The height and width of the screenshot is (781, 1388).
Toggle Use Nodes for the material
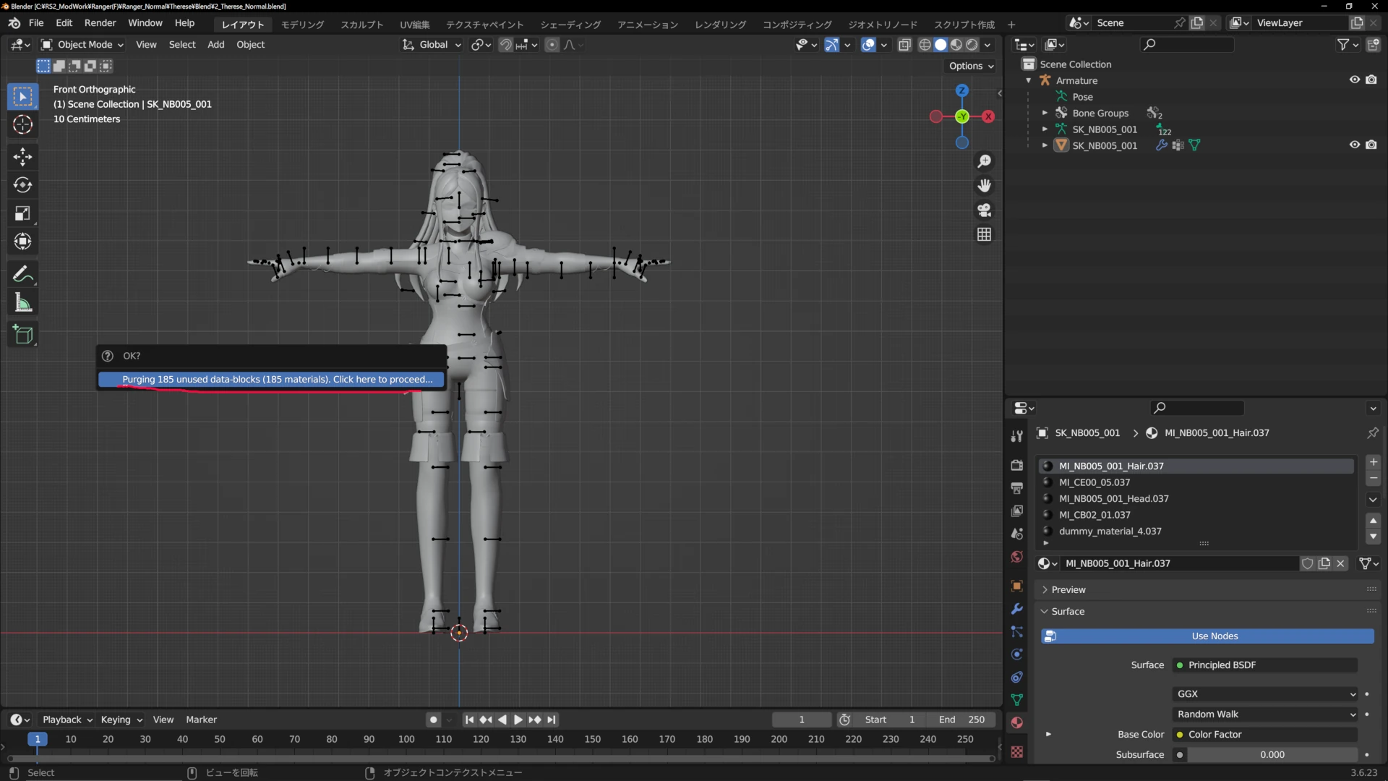coord(1207,636)
